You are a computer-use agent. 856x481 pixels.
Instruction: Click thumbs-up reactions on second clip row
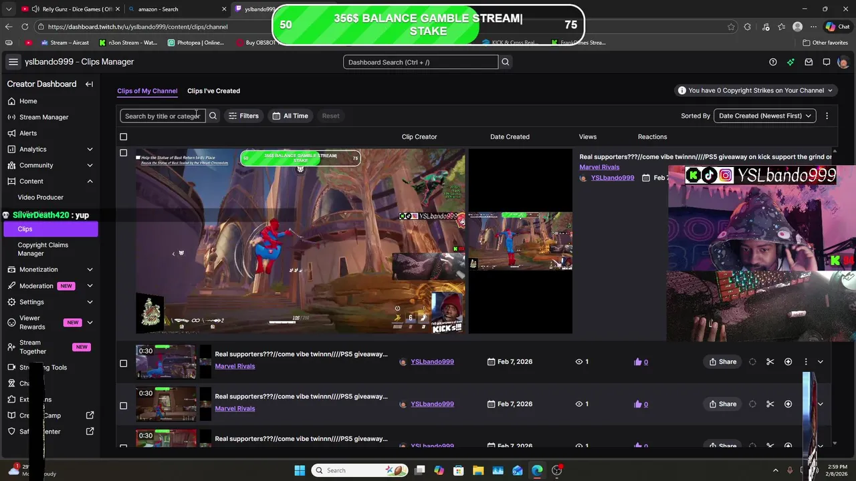(641, 404)
